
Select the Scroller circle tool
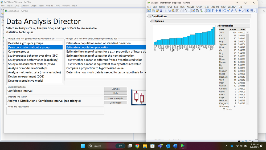220,11
